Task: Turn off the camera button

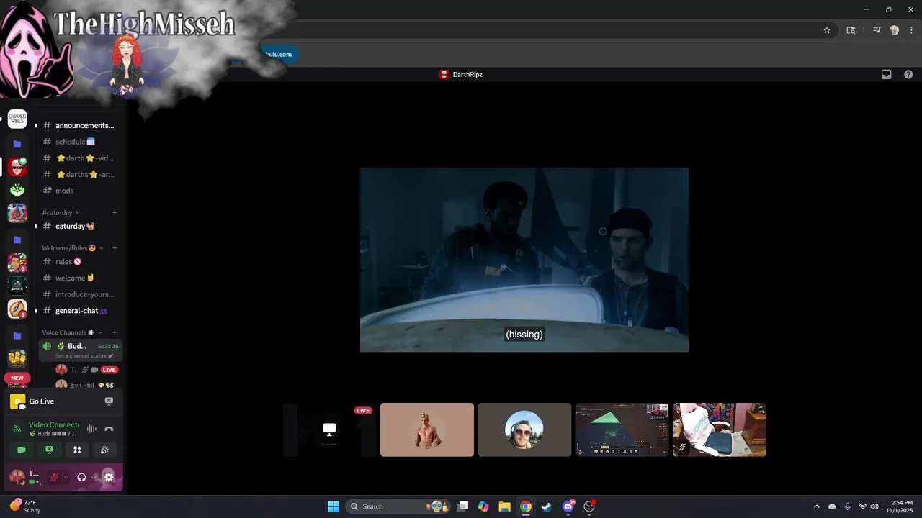Action: (x=22, y=450)
